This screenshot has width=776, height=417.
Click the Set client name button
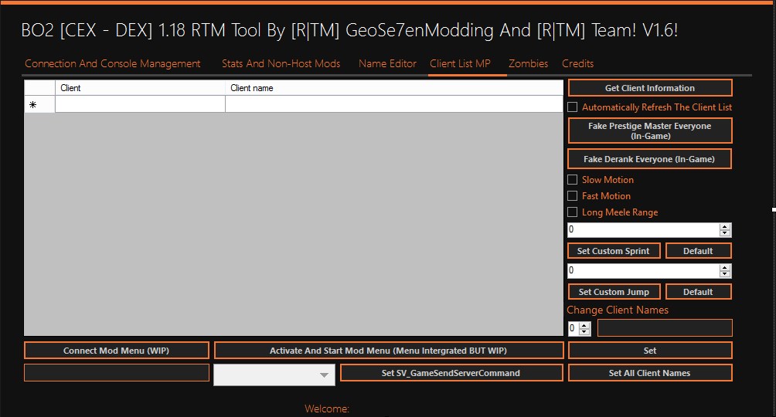coord(650,351)
